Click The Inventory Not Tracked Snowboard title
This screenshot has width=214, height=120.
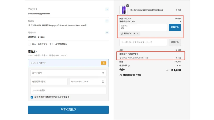[147, 10]
